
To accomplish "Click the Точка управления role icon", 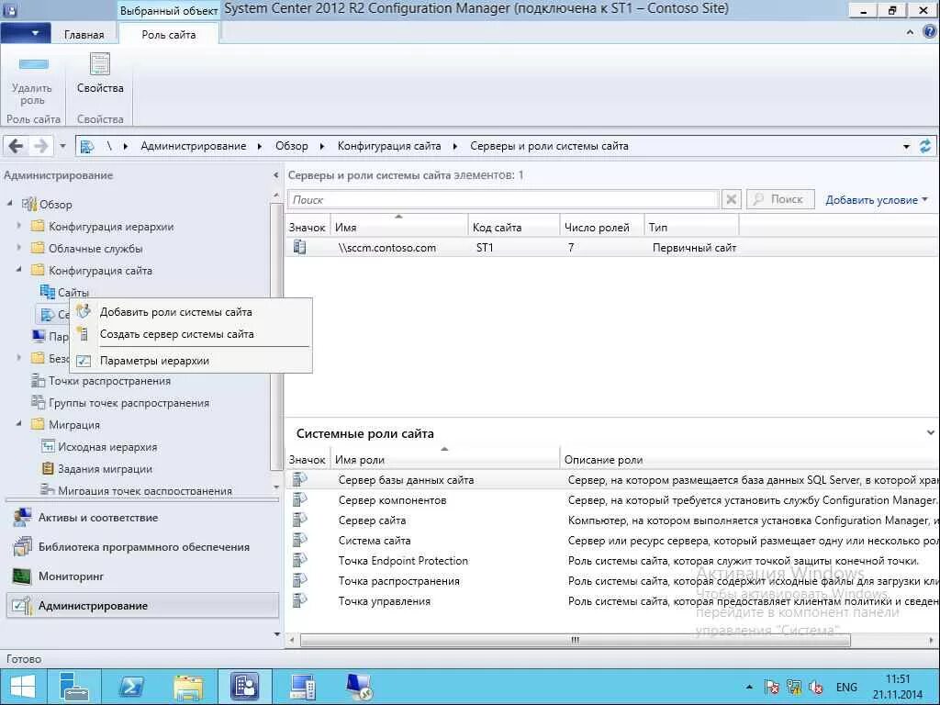I will click(300, 600).
